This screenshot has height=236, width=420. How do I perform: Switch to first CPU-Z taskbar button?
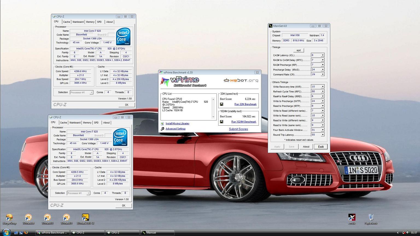click(x=87, y=233)
